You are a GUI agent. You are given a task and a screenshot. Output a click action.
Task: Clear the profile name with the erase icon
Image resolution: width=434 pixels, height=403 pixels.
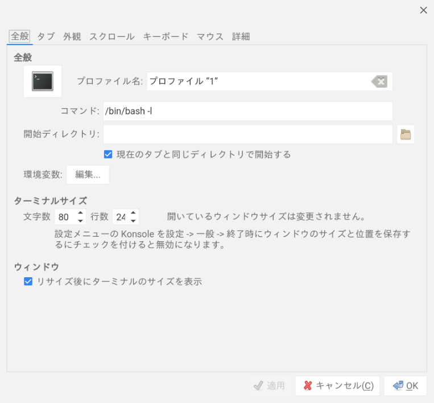[379, 81]
